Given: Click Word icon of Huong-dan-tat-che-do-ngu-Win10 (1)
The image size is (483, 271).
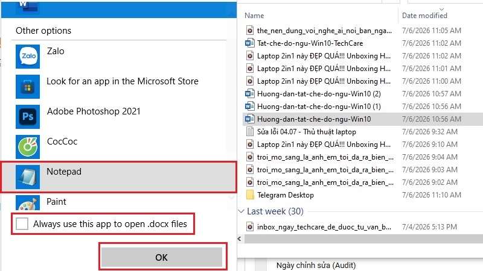Looking at the screenshot, I should pos(249,107).
